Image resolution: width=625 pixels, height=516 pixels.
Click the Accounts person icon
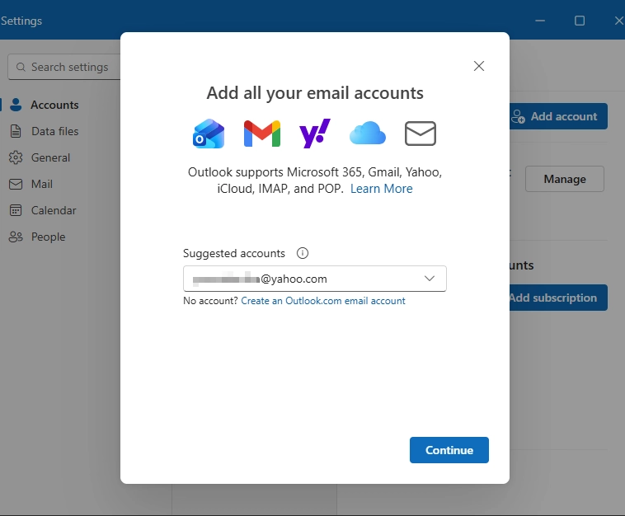coord(16,105)
